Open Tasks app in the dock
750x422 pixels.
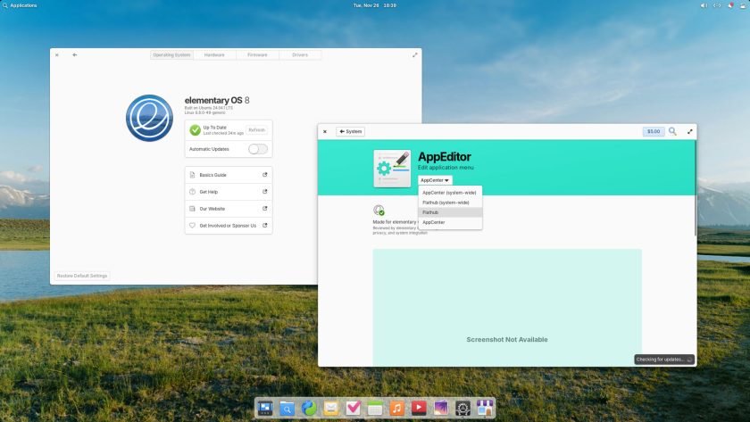click(353, 408)
